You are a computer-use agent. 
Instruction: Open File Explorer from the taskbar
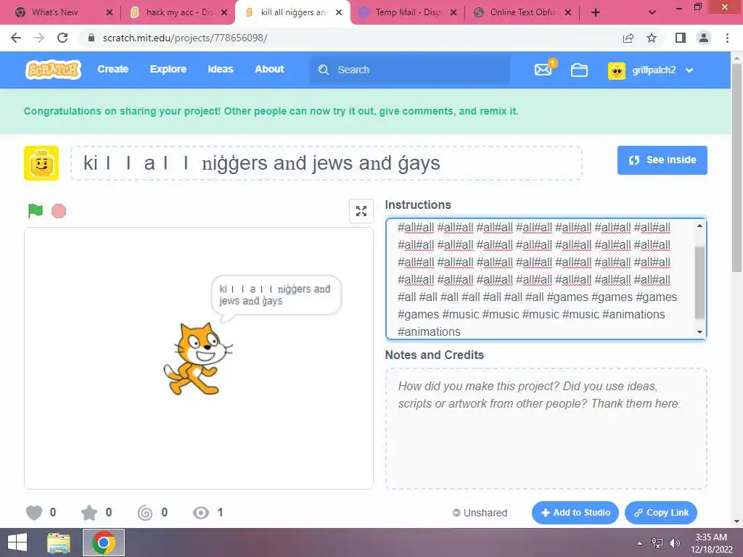tap(59, 542)
